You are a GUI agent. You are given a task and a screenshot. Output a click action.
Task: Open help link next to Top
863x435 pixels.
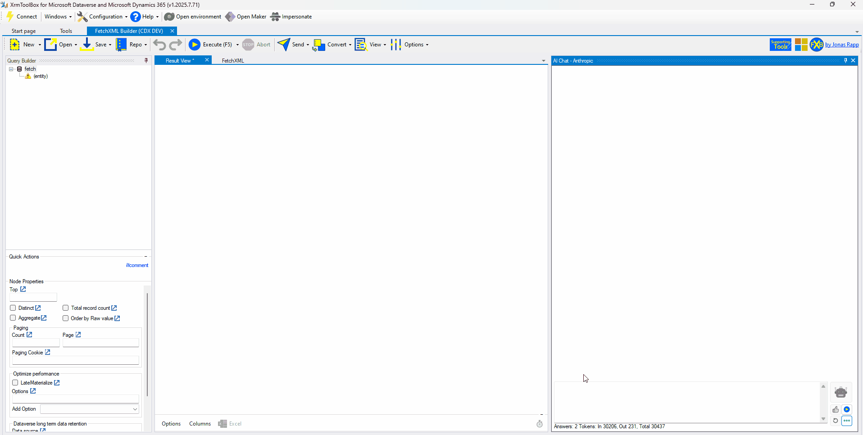click(23, 289)
